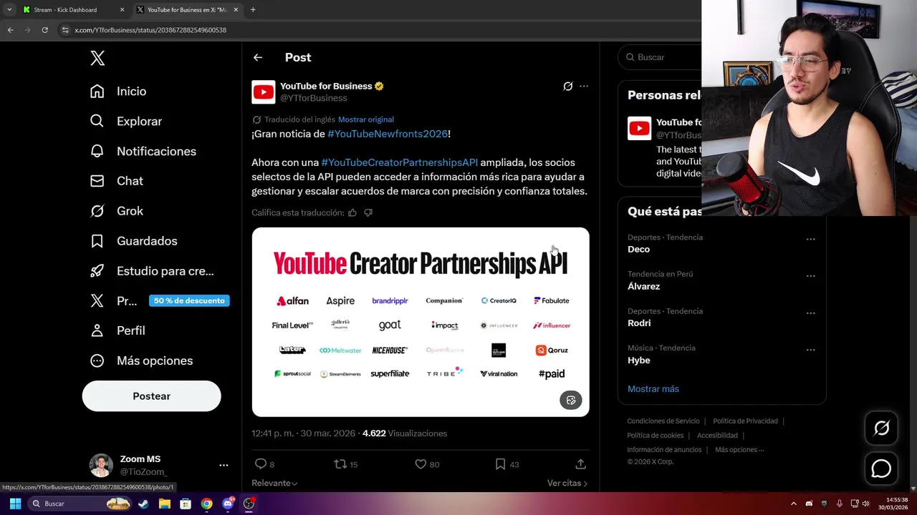Open the post's three-dot more menu

[584, 87]
